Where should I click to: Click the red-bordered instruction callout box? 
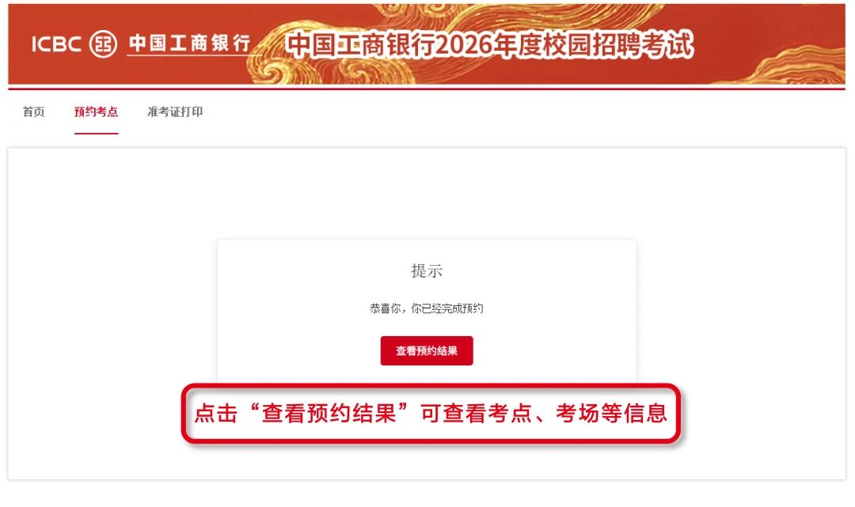coord(431,414)
